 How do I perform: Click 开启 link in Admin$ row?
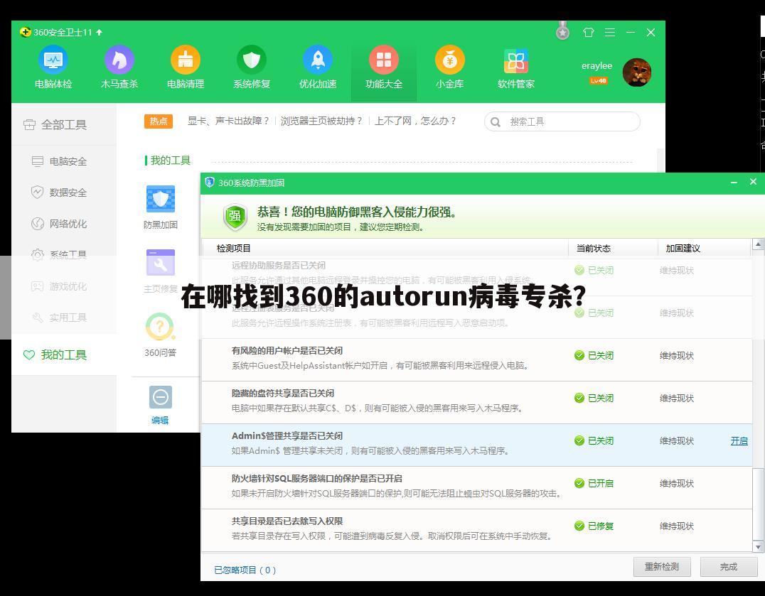coord(739,441)
